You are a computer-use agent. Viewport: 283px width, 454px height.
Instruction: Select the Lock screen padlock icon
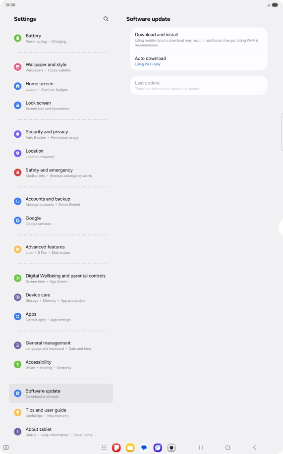(x=18, y=106)
